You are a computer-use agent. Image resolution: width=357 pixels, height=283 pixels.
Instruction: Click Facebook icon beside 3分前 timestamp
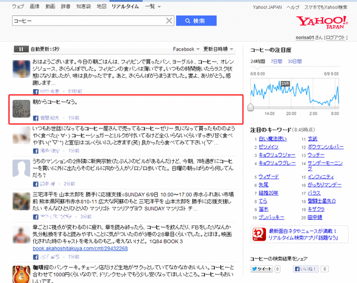tap(36, 217)
